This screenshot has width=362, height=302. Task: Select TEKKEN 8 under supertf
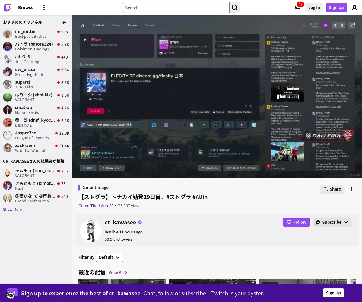pyautogui.click(x=24, y=87)
